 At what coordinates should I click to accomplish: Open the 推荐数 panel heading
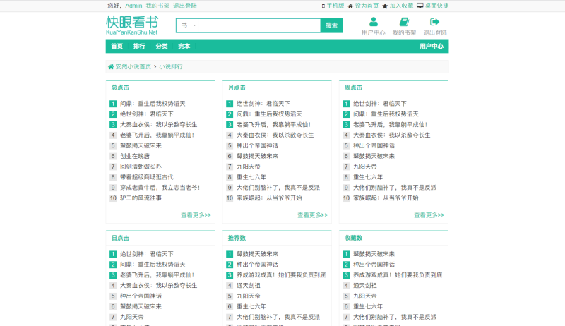click(x=237, y=238)
